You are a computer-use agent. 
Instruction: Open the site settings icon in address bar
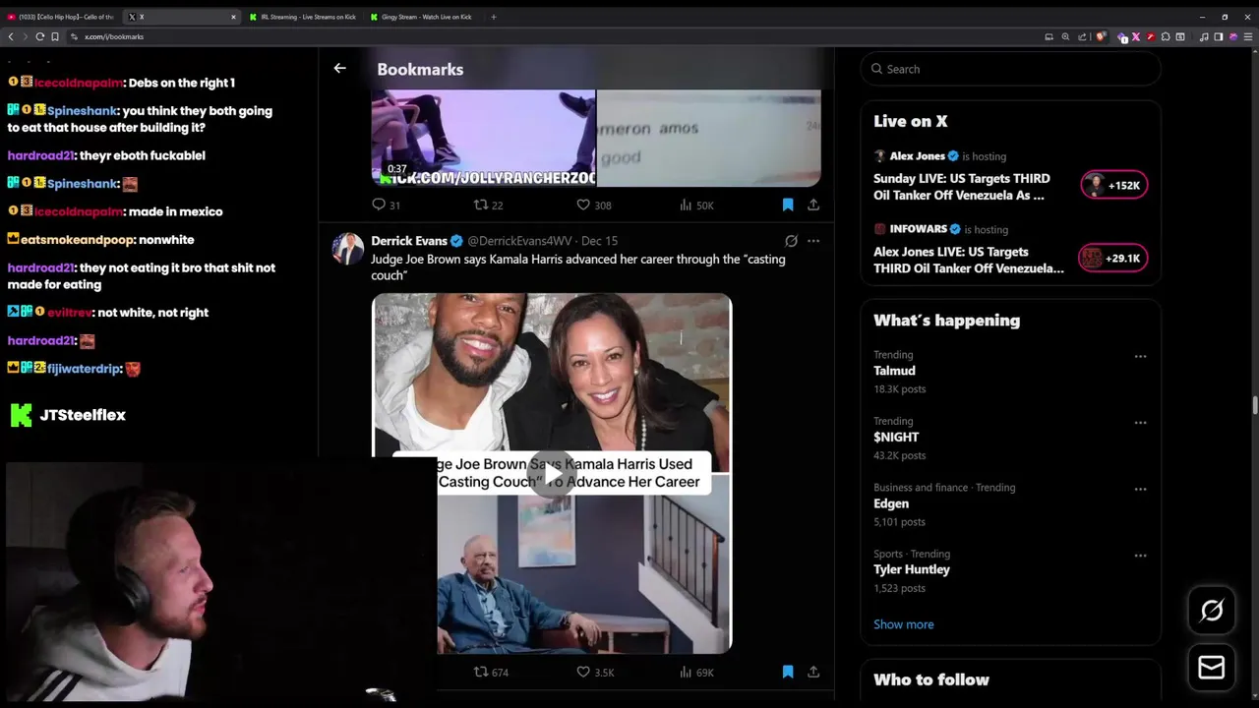pyautogui.click(x=74, y=36)
